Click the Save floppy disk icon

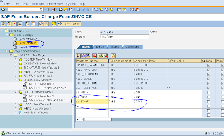point(53,9)
